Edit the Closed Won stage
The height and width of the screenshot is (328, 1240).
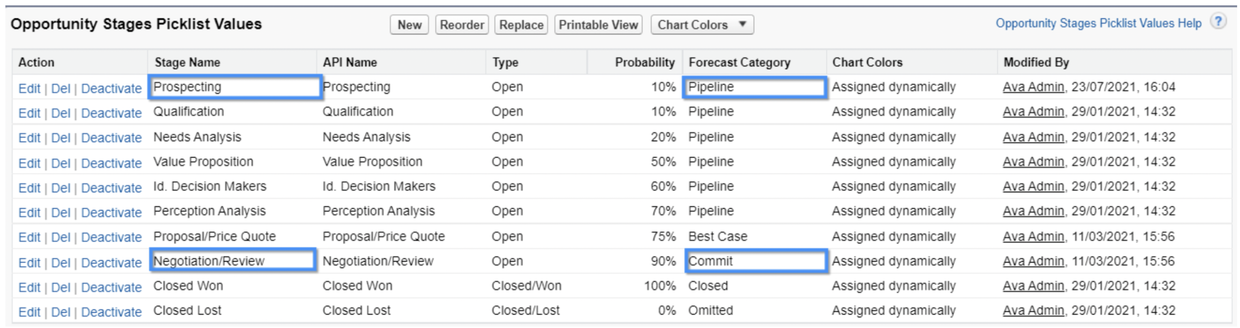30,287
